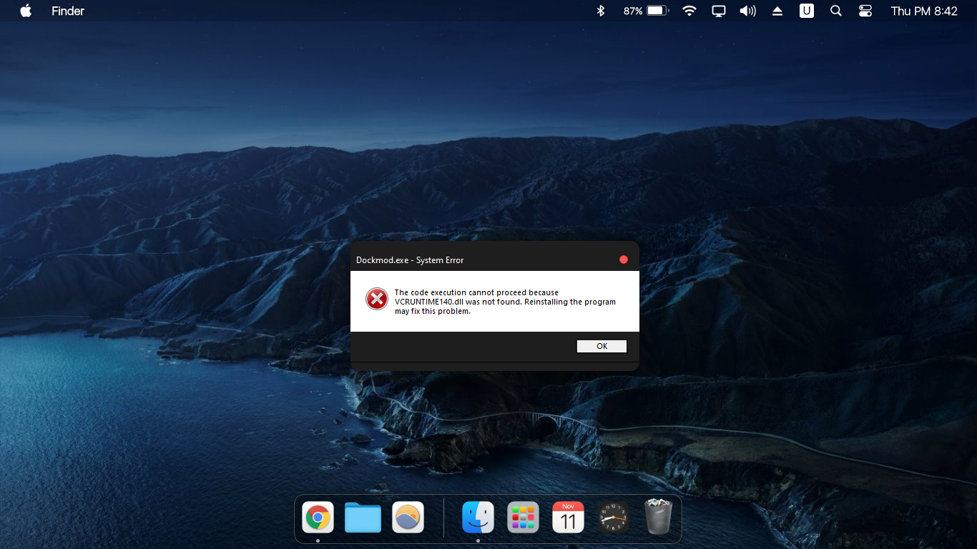Open the volume control in the menu bar
The image size is (977, 549).
pyautogui.click(x=747, y=11)
